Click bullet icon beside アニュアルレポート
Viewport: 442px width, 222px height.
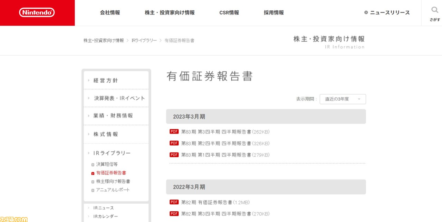[x=93, y=190]
